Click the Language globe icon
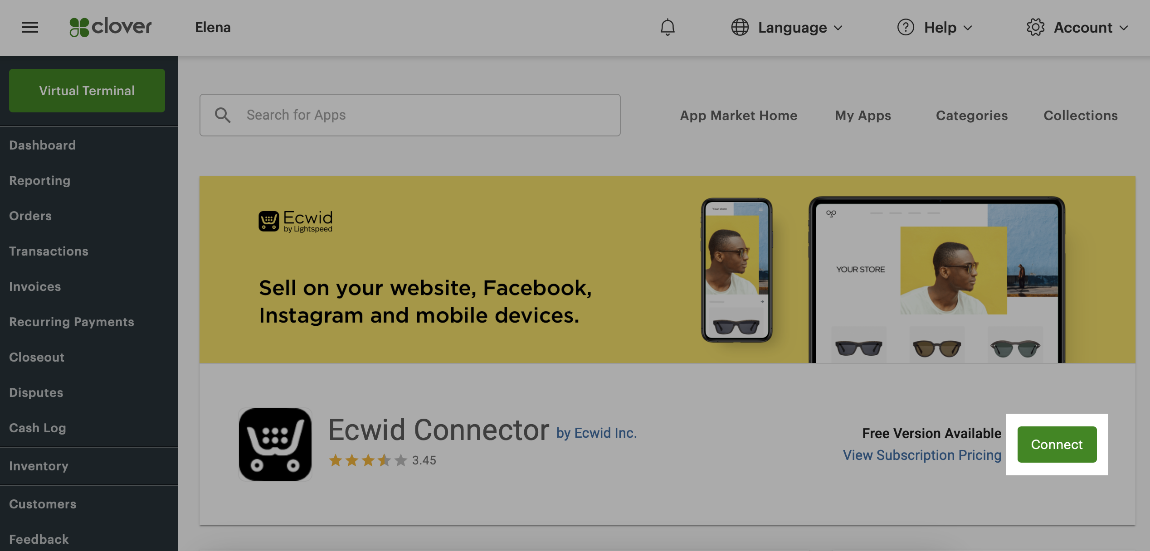 (739, 27)
